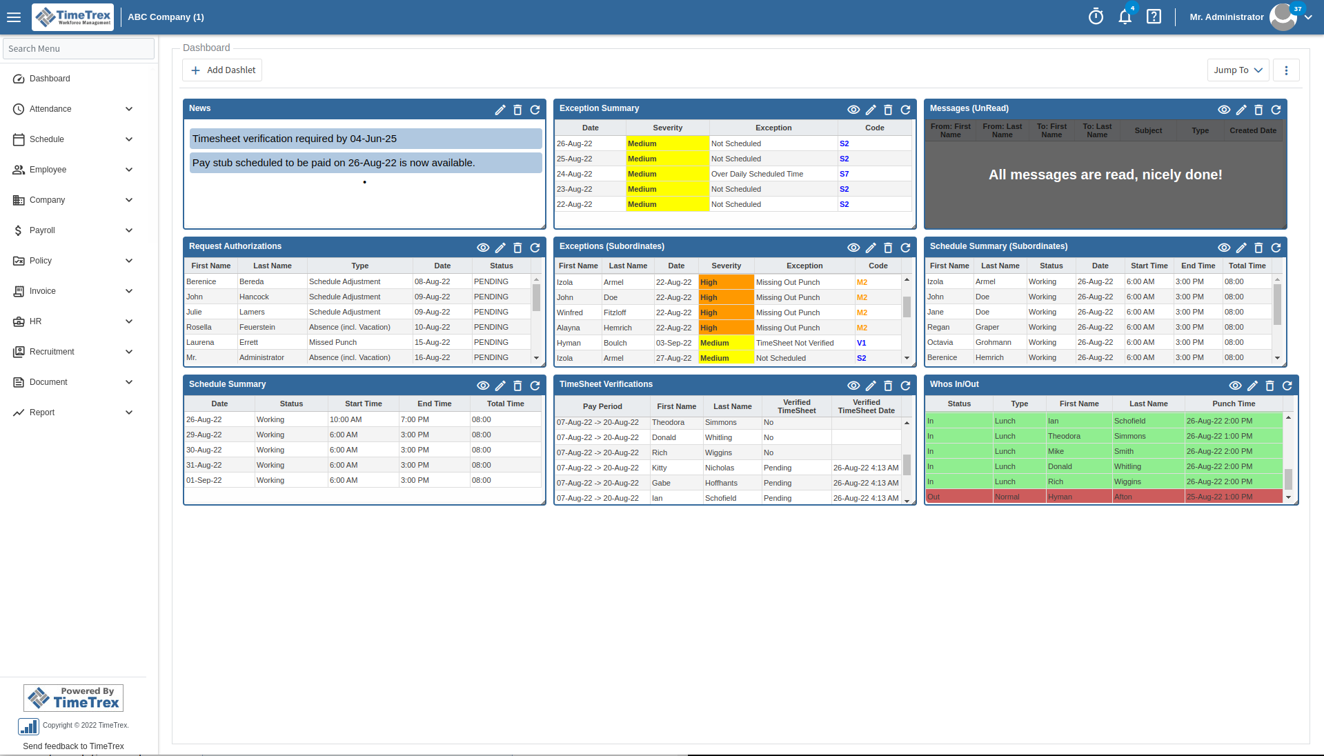
Task: Select Dashboard in the sidebar menu
Action: click(50, 78)
